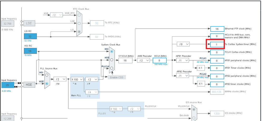Viewport: 263px width, 121px height.
Task: Choose HSE in PLL Source Mux
Action: [x=47, y=83]
